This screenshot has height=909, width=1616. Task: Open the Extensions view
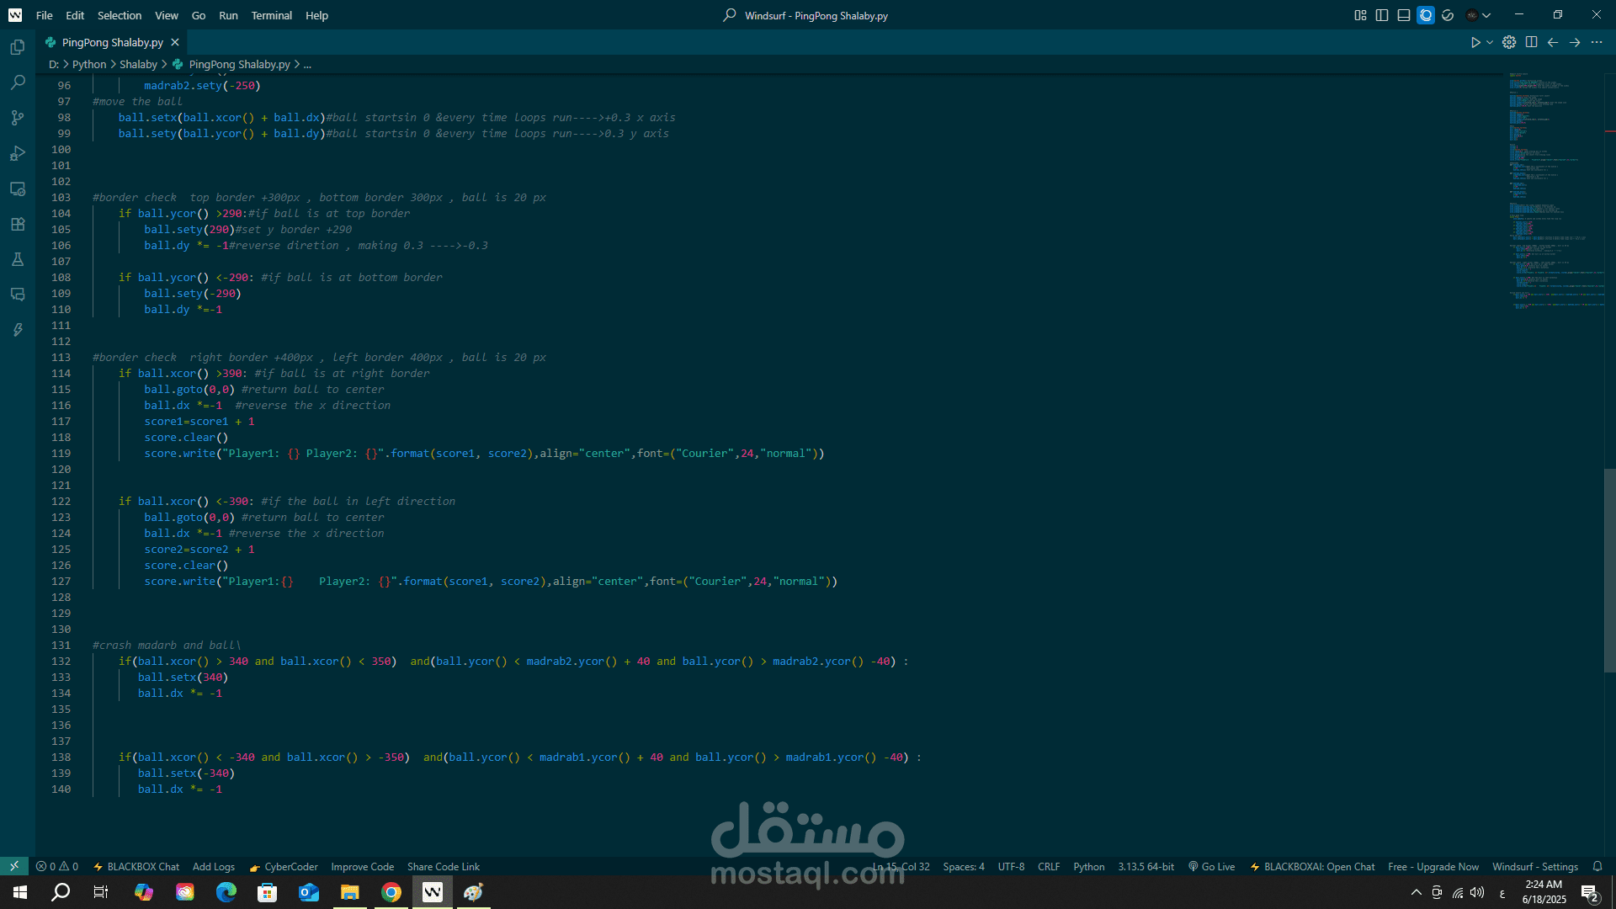17,224
